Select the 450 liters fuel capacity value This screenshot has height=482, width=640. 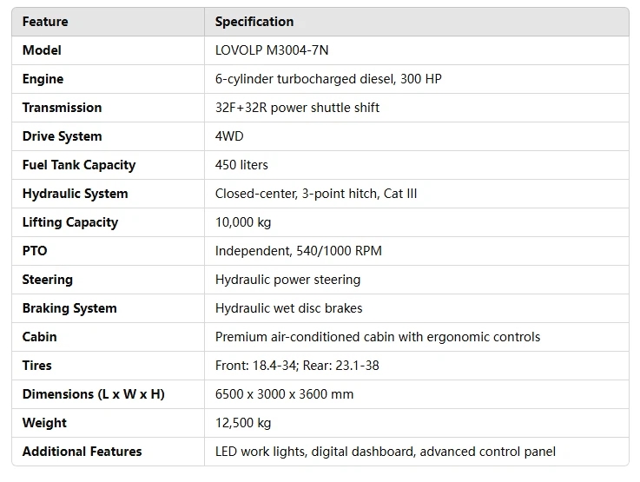point(241,165)
